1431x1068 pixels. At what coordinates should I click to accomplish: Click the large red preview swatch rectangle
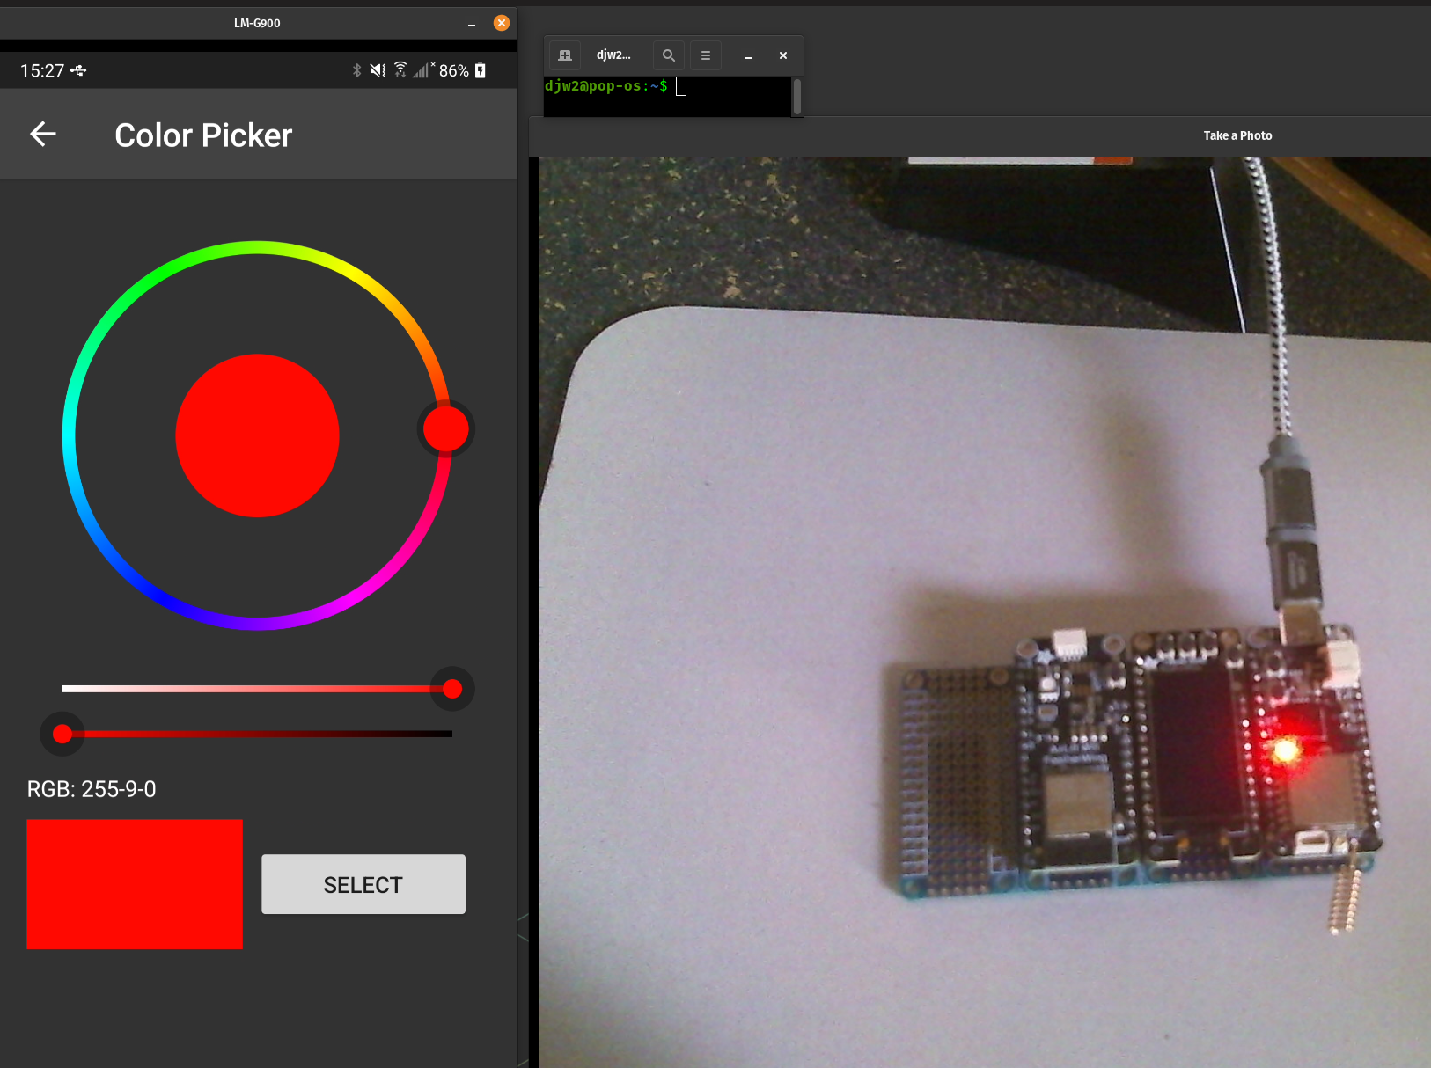click(135, 884)
